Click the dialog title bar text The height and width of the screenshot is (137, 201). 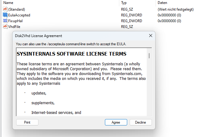coord(38,36)
